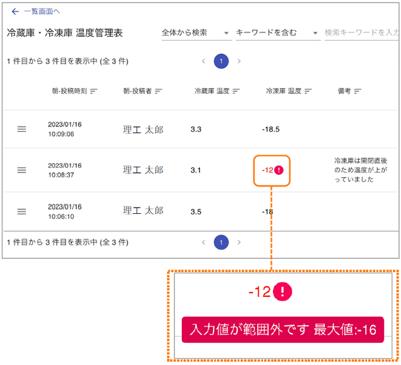Viewport: 401px width, 365px height.
Task: Select page 1 in bottom pagination
Action: (x=221, y=242)
